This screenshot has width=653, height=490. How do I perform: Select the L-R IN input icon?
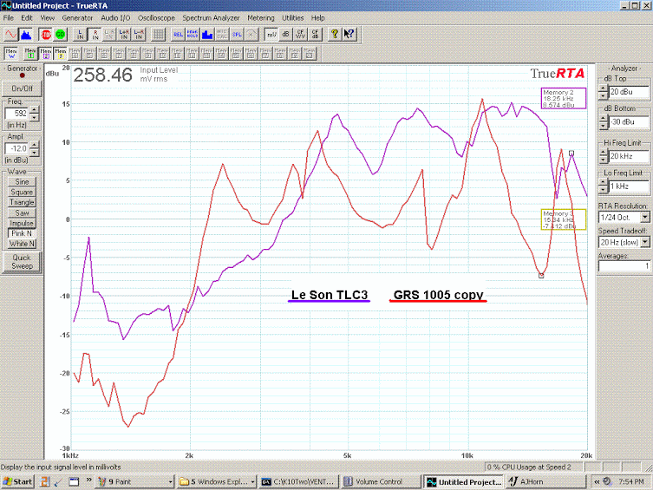(x=139, y=34)
